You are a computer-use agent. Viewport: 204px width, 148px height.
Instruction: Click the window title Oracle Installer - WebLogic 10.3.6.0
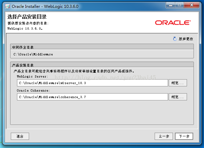pos(45,7)
